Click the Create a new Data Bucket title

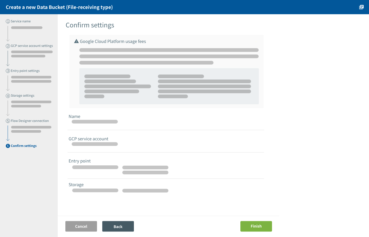coord(59,7)
